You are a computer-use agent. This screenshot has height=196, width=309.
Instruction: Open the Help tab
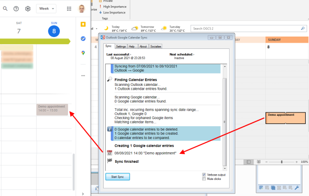click(132, 47)
